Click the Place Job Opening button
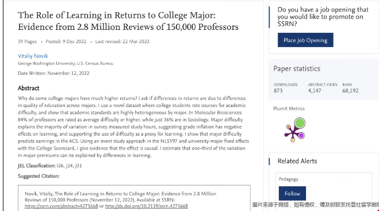Viewport: 379px width, 211px height. (305, 40)
